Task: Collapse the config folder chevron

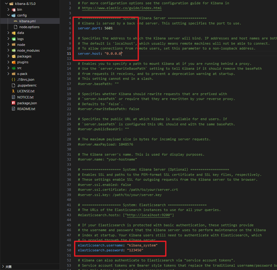Action: [x=9, y=15]
